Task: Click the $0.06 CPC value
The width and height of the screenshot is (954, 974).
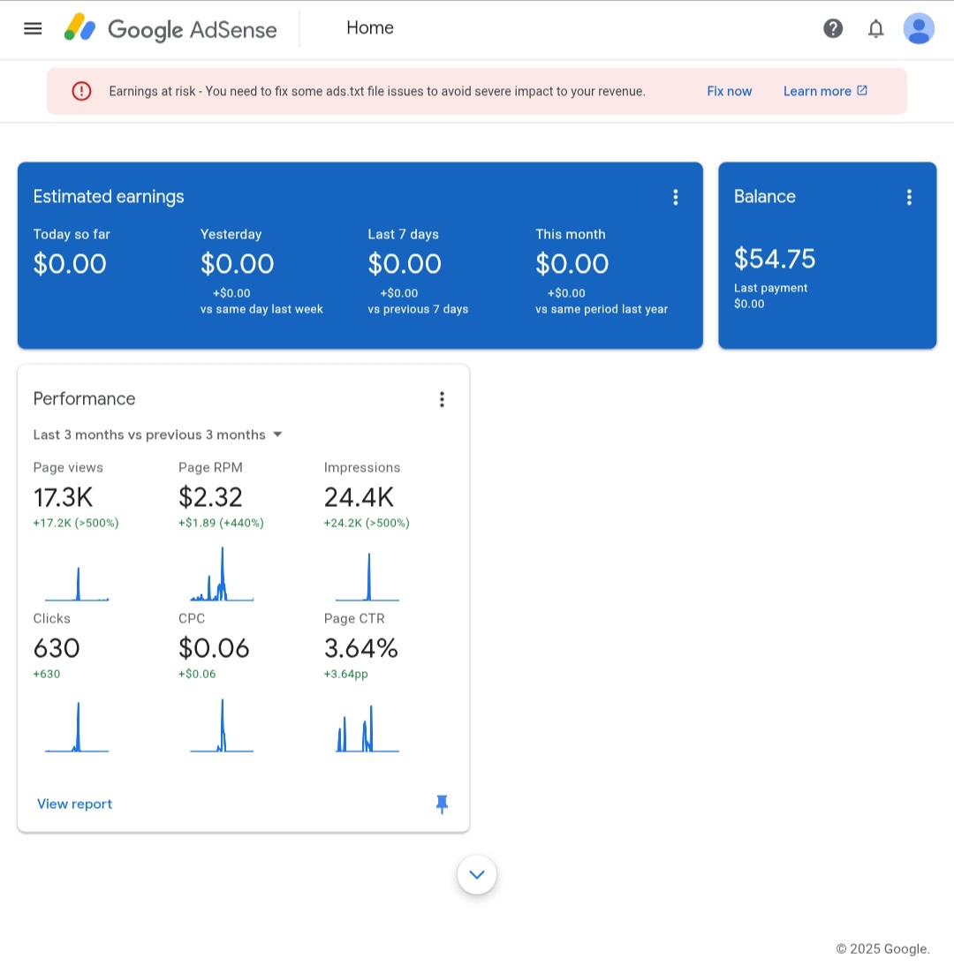Action: pyautogui.click(x=214, y=648)
